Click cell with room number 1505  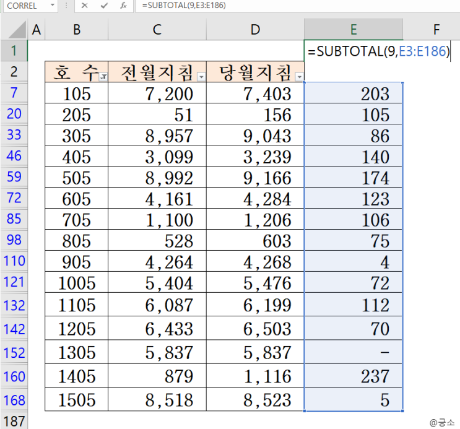[x=77, y=399]
